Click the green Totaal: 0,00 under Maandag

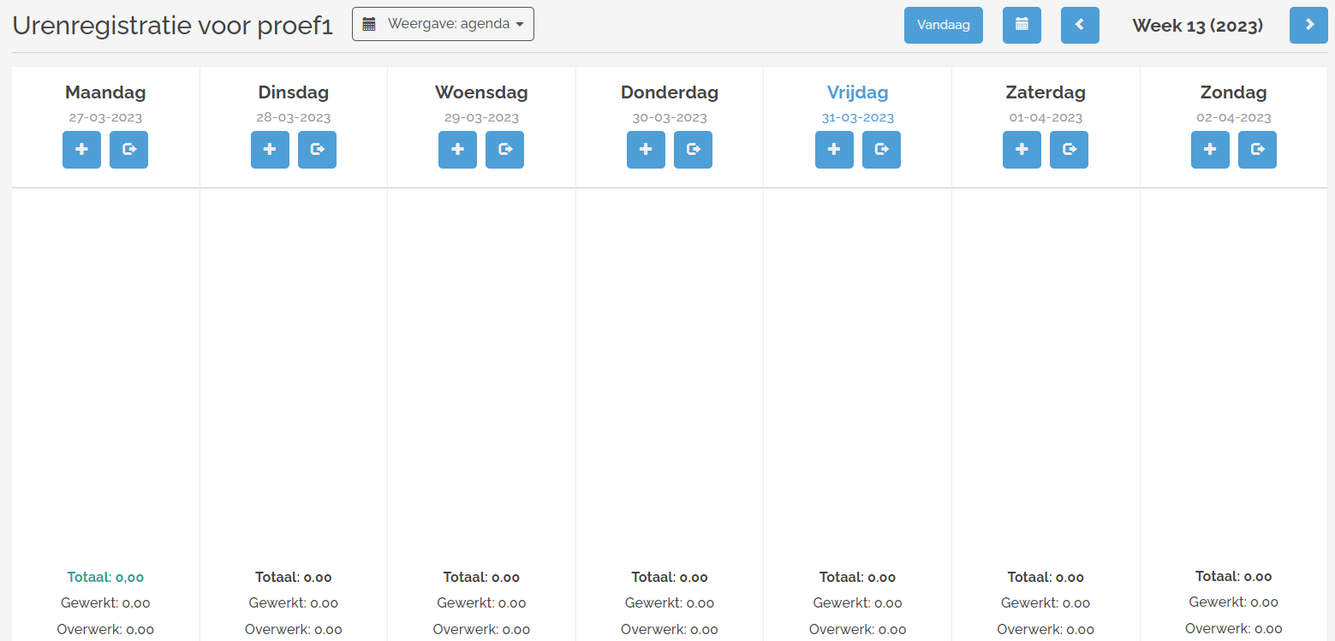(105, 577)
